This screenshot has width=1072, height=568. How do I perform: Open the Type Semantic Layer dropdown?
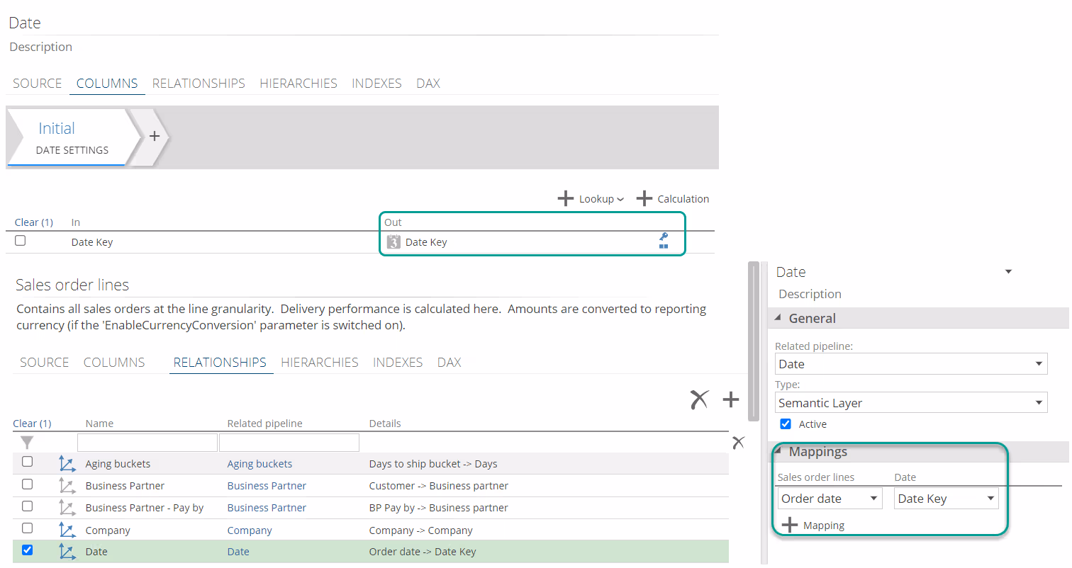911,403
